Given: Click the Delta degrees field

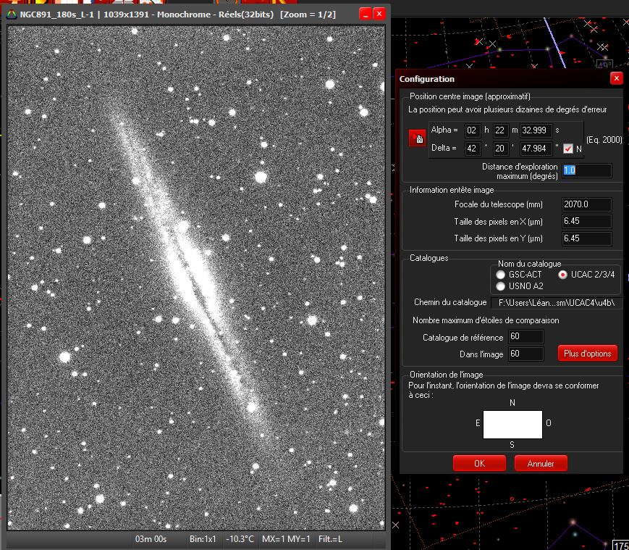Looking at the screenshot, I should pos(473,149).
